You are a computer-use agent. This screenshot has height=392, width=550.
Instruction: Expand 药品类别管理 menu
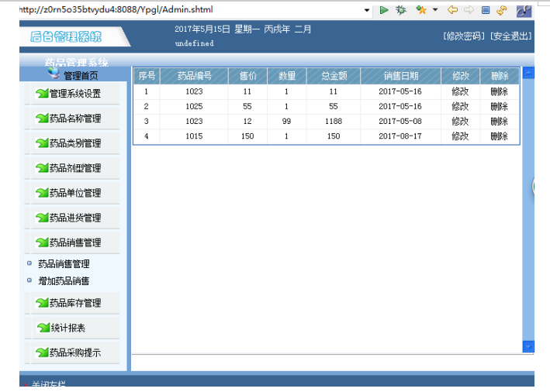pos(75,143)
